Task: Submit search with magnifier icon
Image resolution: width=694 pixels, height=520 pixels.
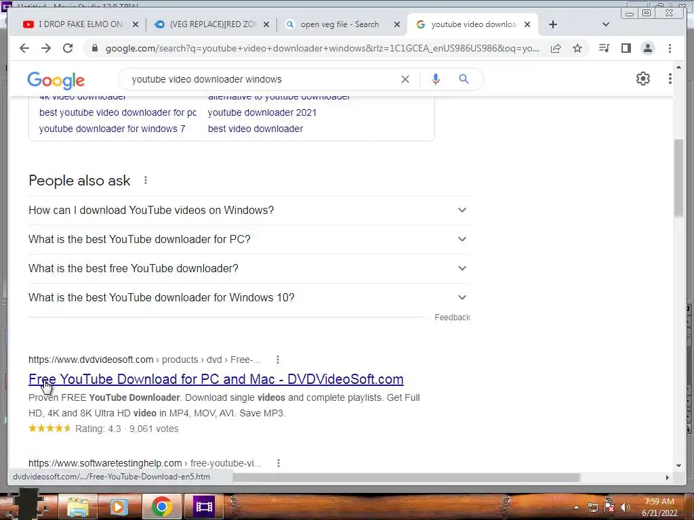Action: pos(464,79)
